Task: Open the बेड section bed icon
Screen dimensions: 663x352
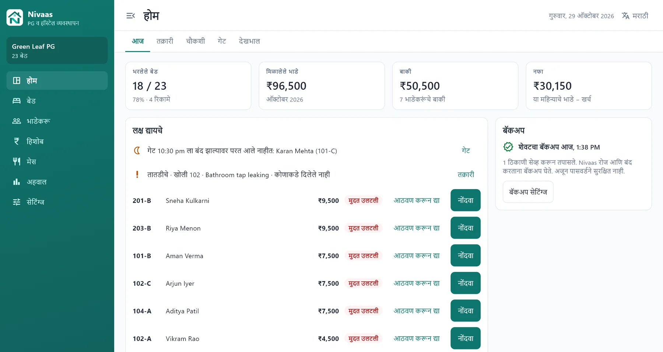Action: (17, 101)
